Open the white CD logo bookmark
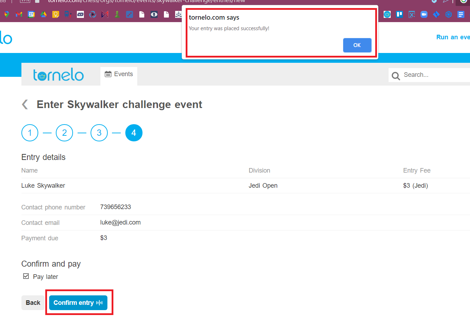 (x=80, y=14)
